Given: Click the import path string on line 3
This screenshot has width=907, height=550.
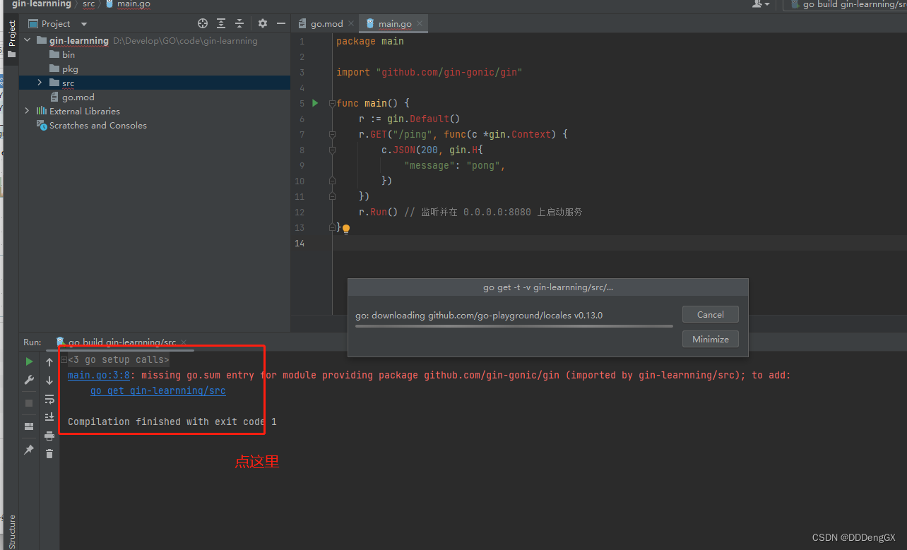Looking at the screenshot, I should [449, 72].
